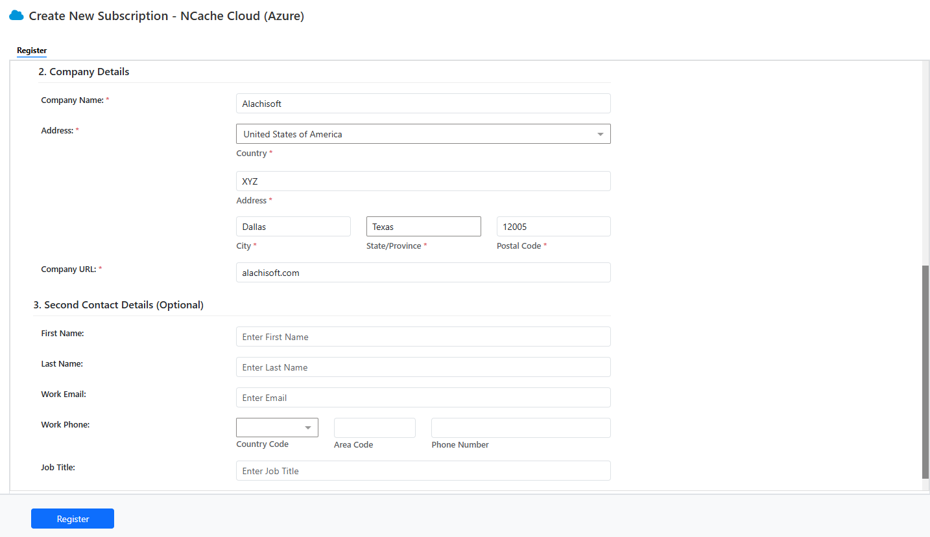Click the 'Company Name:' label
Viewport: 930px width, 537px height.
tap(72, 100)
